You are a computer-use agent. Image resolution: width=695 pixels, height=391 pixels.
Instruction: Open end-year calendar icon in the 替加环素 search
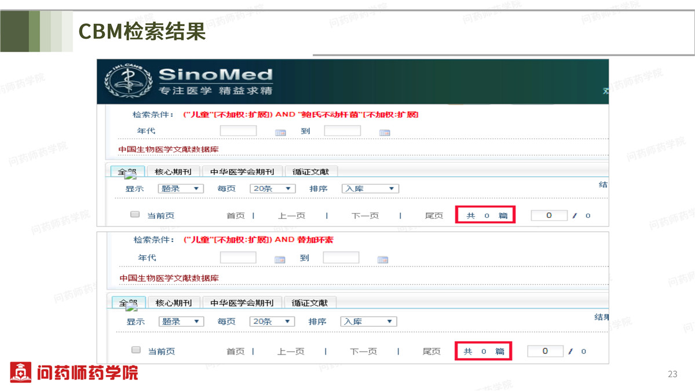coord(382,260)
